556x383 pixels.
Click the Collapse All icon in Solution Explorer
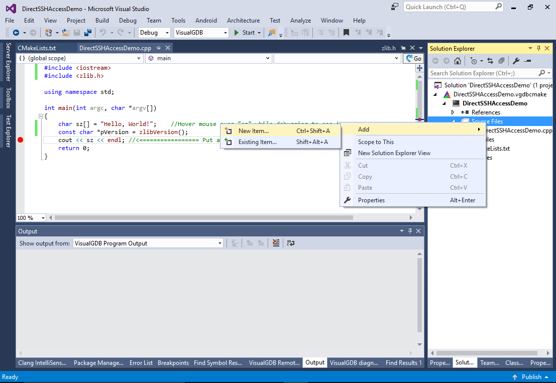[501, 61]
